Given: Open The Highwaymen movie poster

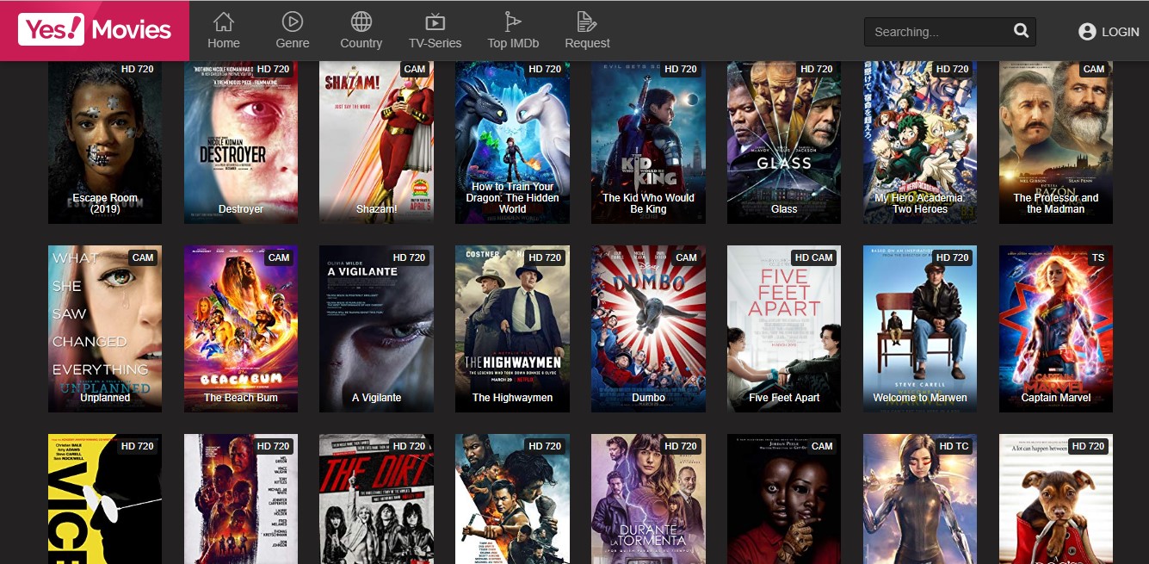Looking at the screenshot, I should coord(512,329).
